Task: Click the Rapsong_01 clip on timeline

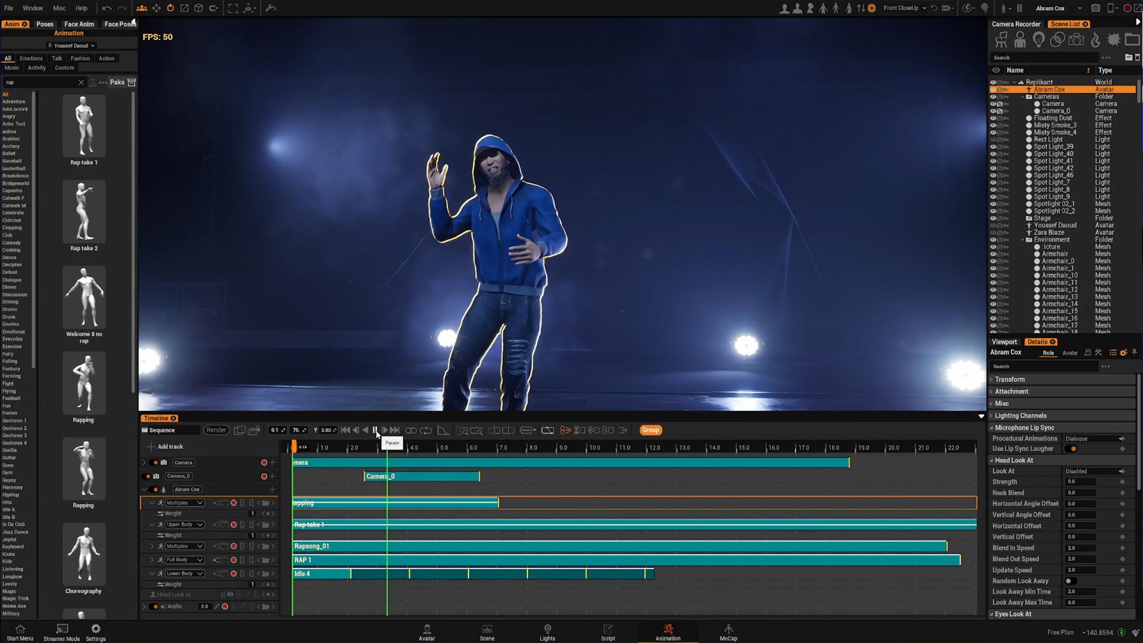Action: coord(619,547)
